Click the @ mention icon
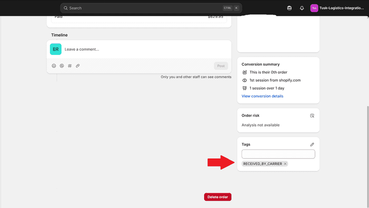Screen dimensions: 369x208 pyautogui.click(x=61, y=66)
